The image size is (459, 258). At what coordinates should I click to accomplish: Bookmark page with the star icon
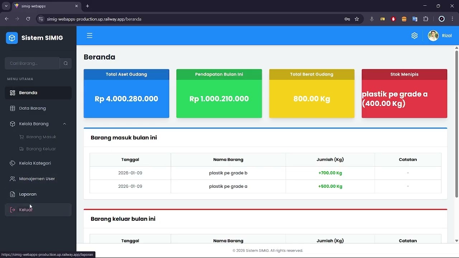coord(357,19)
